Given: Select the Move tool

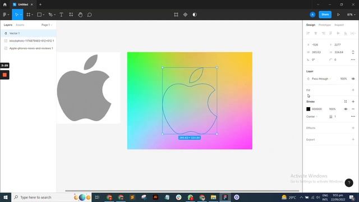Looking at the screenshot, I should coord(16,15).
